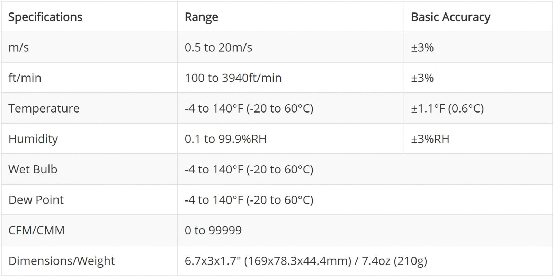Select the Temperature row label
Image resolution: width=554 pixels, height=277 pixels.
(x=44, y=108)
